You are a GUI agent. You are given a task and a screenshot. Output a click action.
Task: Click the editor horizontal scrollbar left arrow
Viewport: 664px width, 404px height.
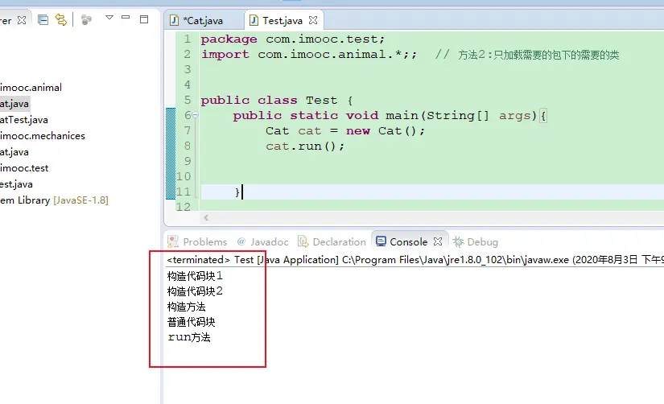[x=206, y=217]
